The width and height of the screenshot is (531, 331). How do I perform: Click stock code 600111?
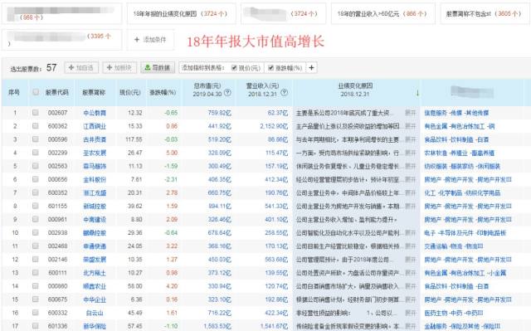(x=57, y=273)
